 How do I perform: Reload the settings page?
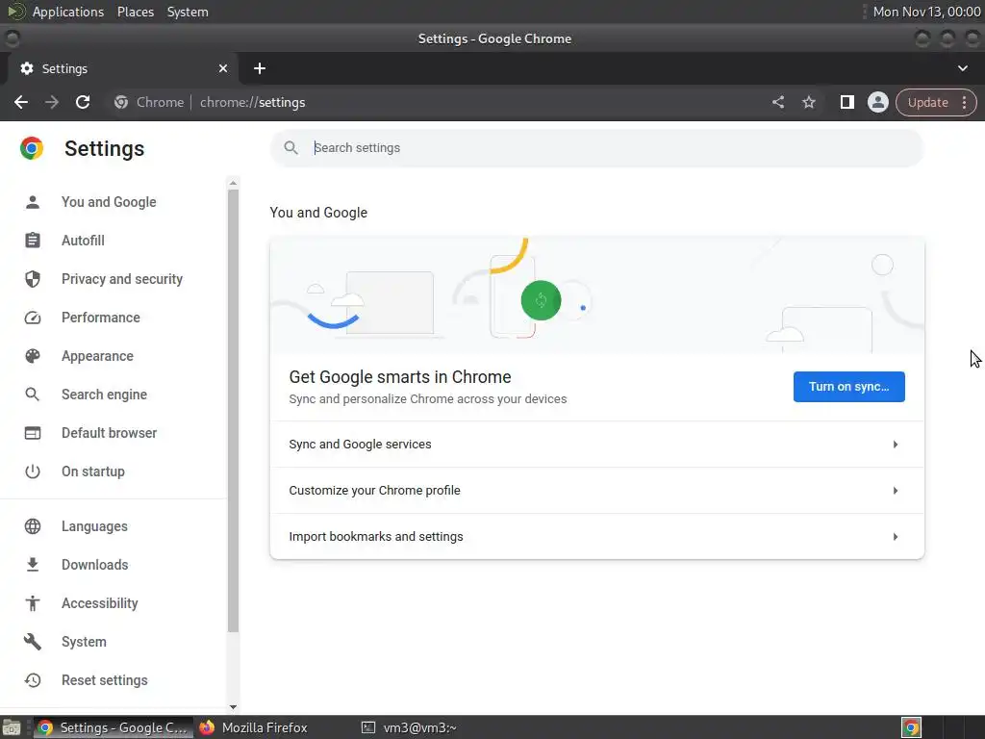click(83, 102)
